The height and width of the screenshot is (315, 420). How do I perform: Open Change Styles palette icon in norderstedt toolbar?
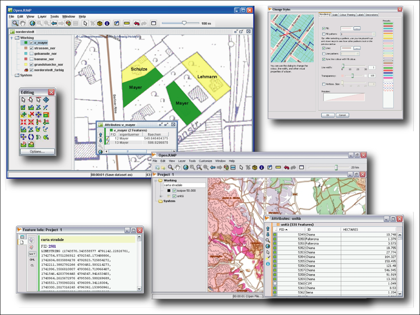click(68, 23)
